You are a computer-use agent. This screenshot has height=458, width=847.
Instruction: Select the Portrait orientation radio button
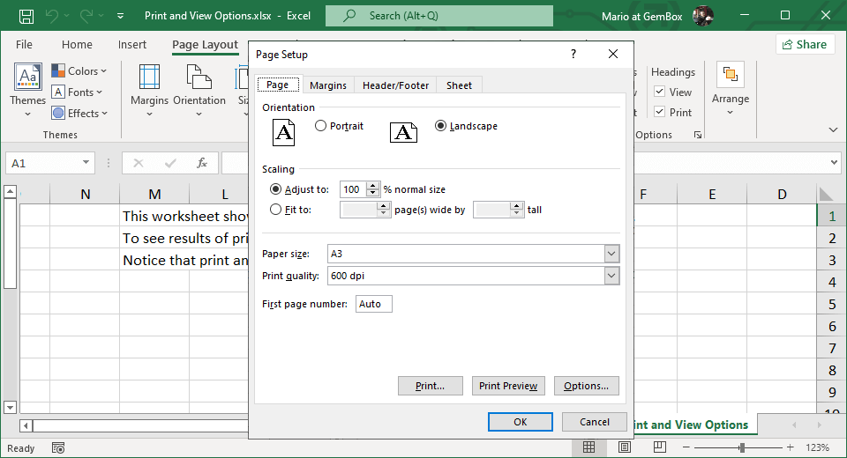[321, 126]
